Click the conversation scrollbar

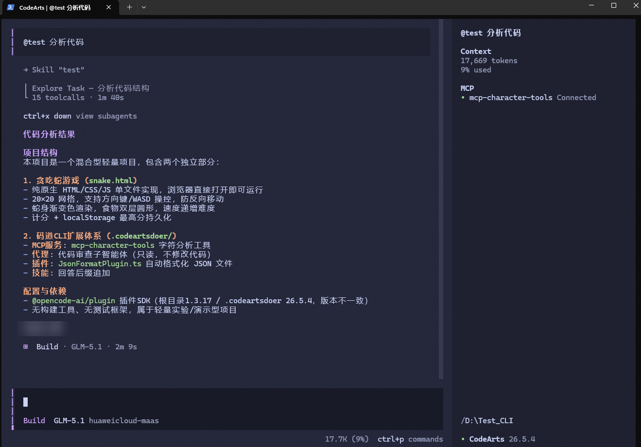coord(441,199)
